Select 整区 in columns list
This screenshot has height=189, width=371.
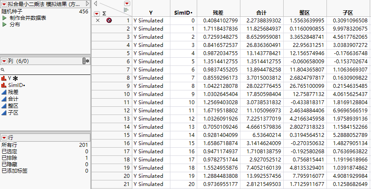coord(13,106)
